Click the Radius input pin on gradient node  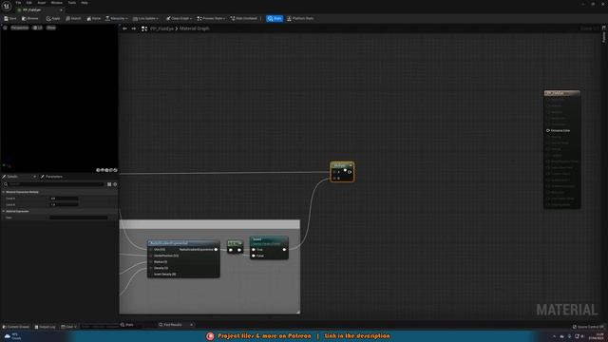[x=151, y=262]
